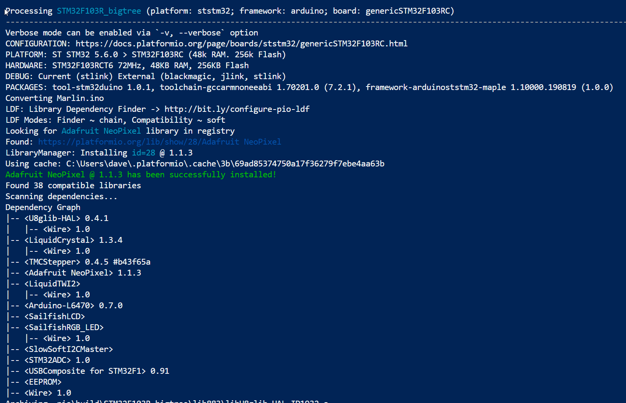Select the SailfishRGB_LED dependency entry
The image size is (626, 403).
pos(64,327)
